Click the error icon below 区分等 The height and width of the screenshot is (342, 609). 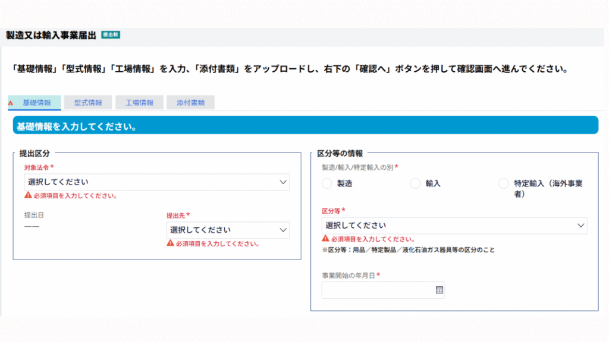[325, 239]
